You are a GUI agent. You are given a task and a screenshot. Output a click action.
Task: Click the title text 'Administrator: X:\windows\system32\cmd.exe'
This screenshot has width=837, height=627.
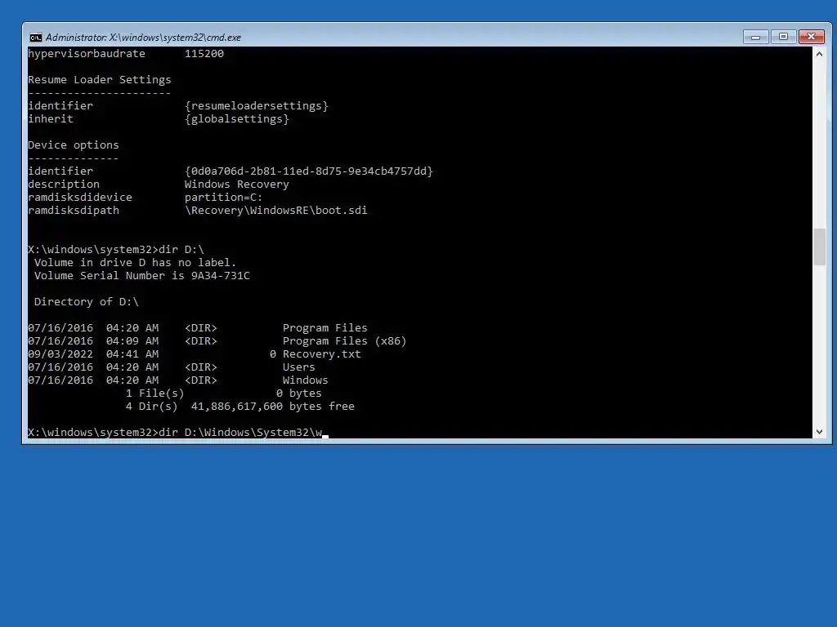(x=143, y=38)
